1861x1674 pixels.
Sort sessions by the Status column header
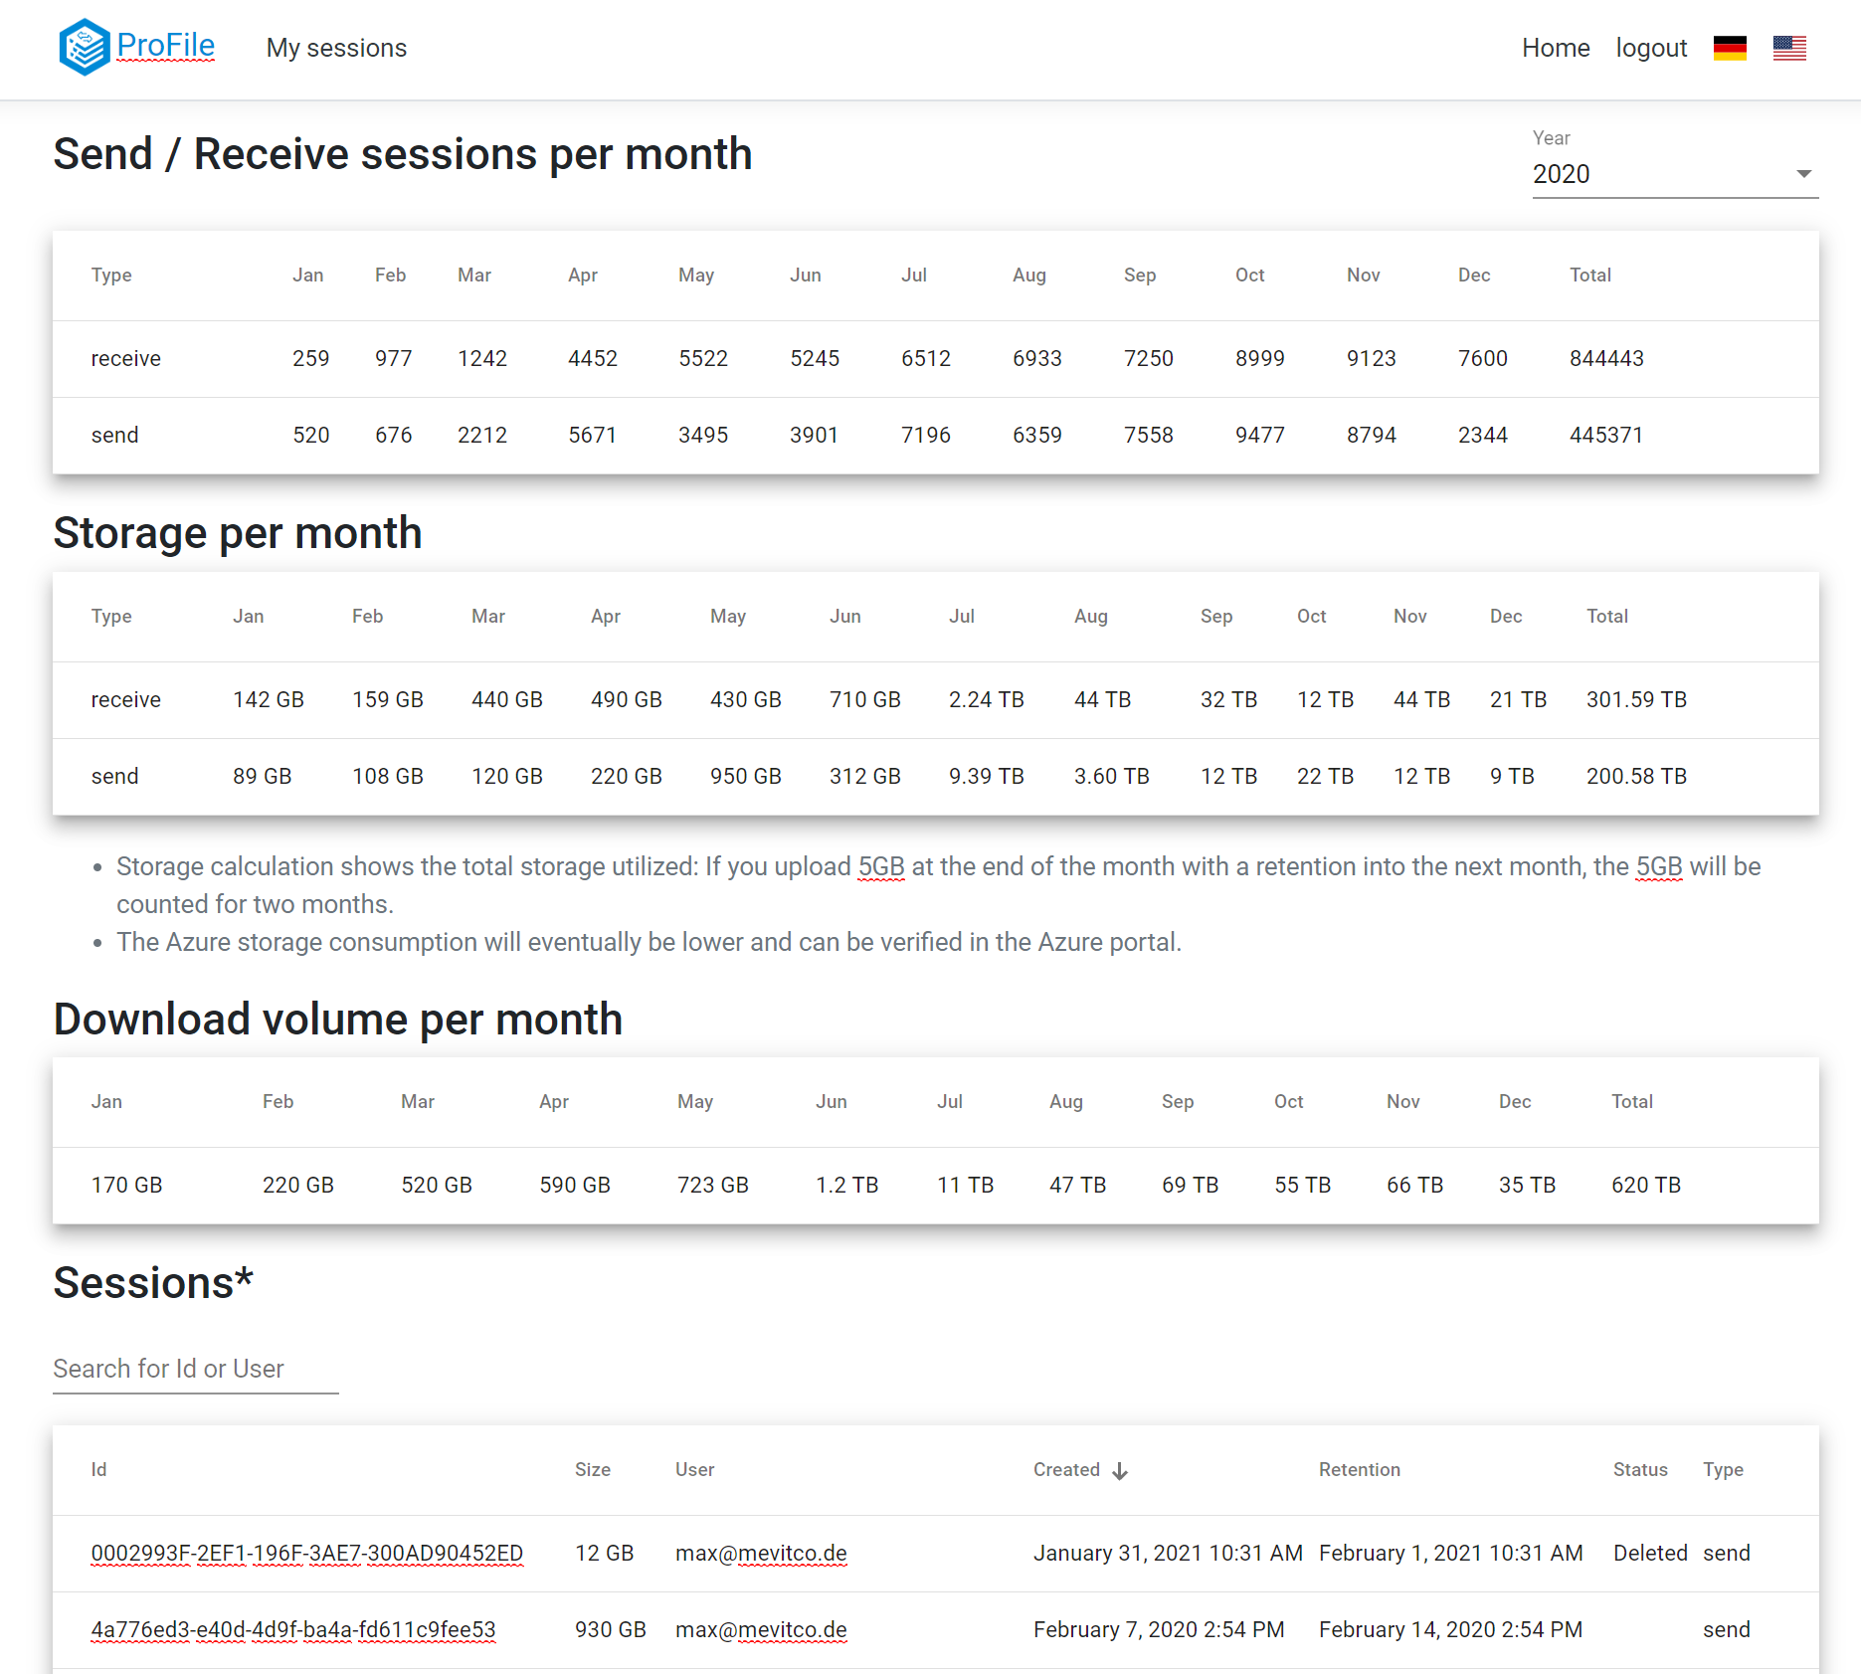click(x=1639, y=1469)
